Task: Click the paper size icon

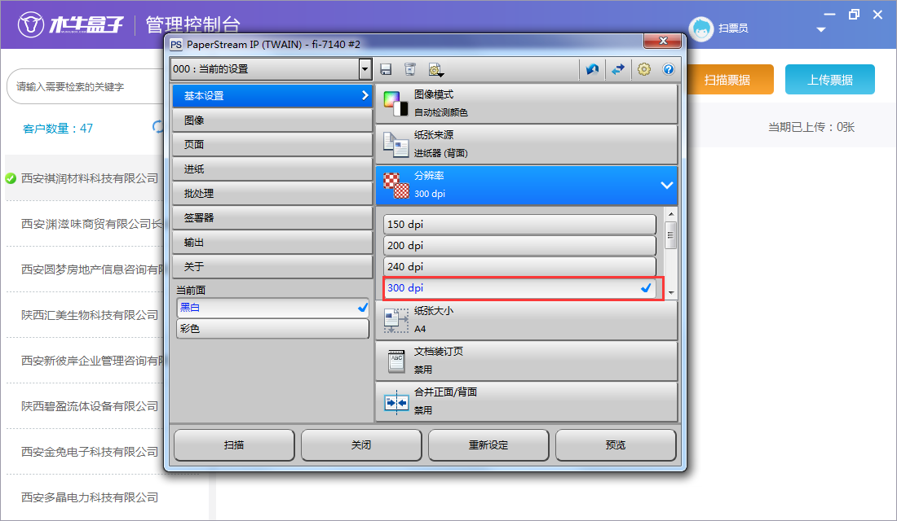Action: coord(395,321)
